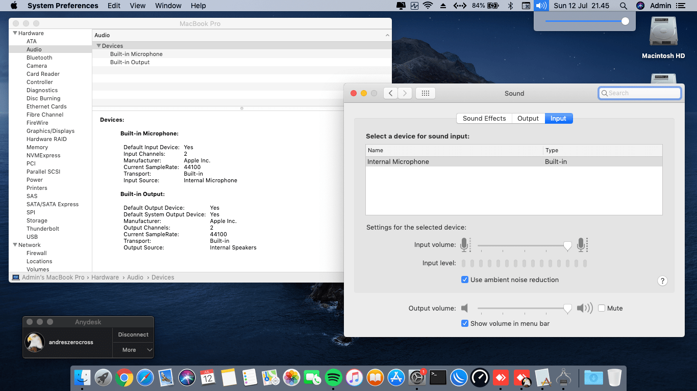Viewport: 697px width, 391px height.
Task: Toggle Use ambient noise reduction checkbox
Action: (465, 280)
